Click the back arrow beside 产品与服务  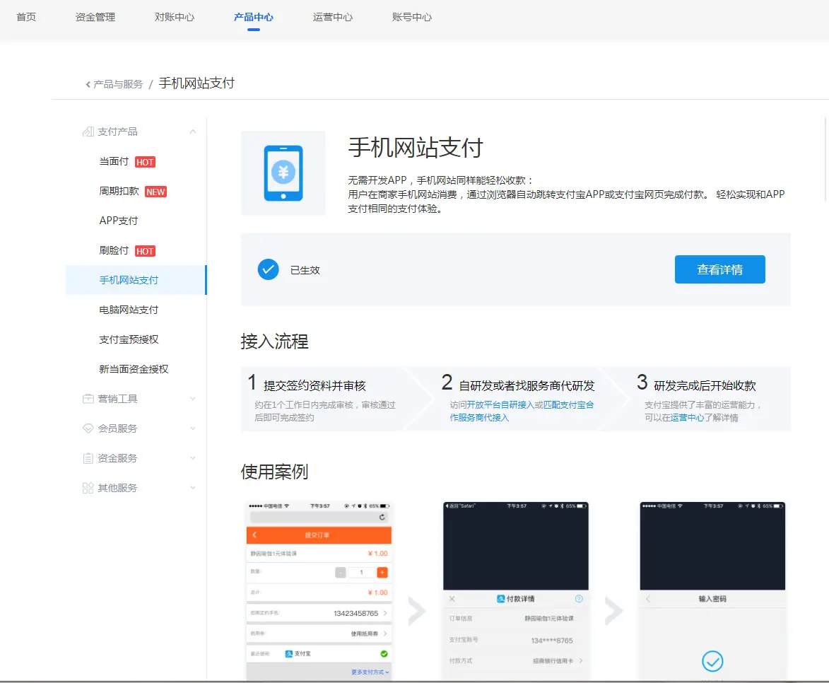[88, 84]
